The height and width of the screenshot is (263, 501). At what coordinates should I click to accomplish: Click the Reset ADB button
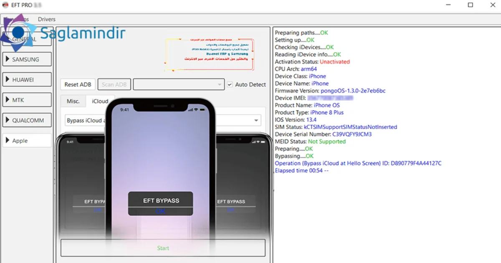(78, 84)
